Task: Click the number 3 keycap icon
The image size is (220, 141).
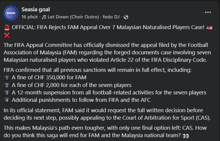Action: pos(7,93)
